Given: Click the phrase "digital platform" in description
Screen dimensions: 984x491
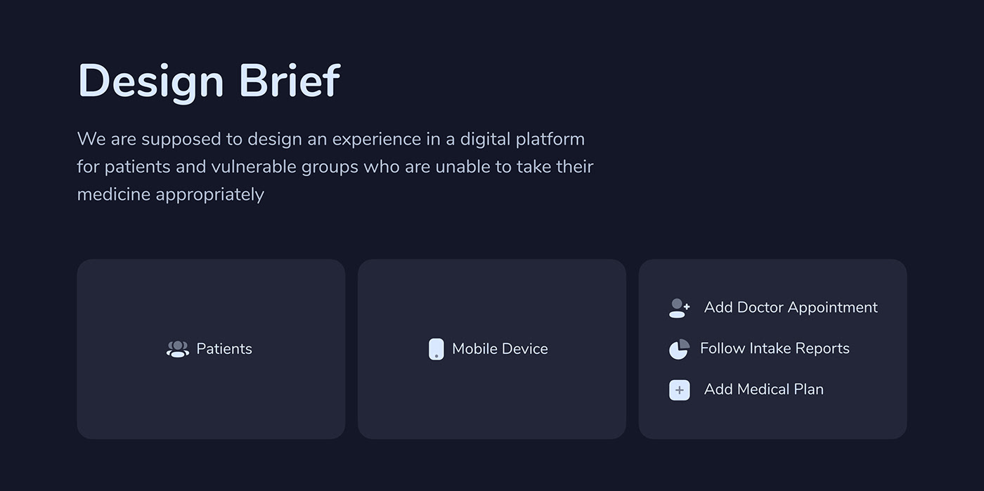Looking at the screenshot, I should [x=522, y=139].
